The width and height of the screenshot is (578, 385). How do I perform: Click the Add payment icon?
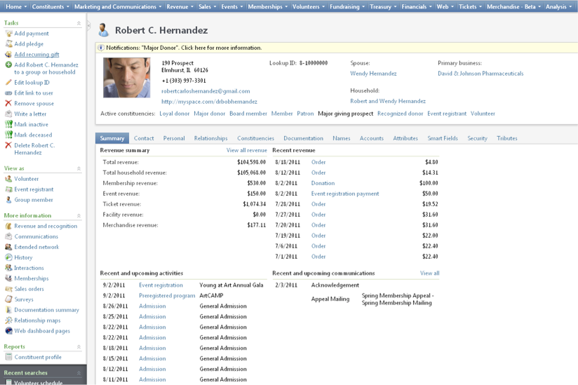point(8,34)
